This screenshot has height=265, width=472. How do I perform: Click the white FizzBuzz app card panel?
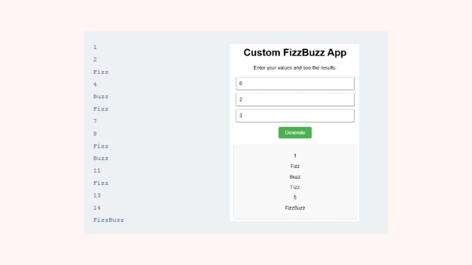(295, 138)
